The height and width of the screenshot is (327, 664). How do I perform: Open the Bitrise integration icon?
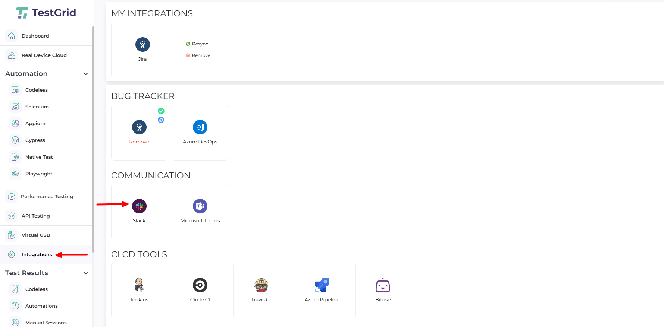pyautogui.click(x=383, y=285)
